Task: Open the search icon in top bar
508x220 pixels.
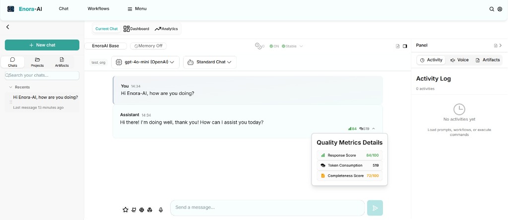Action: tap(492, 9)
